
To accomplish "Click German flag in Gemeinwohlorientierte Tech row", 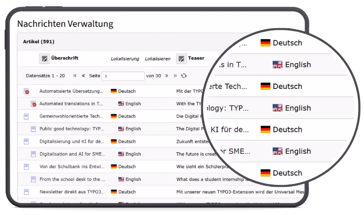I will [114, 116].
